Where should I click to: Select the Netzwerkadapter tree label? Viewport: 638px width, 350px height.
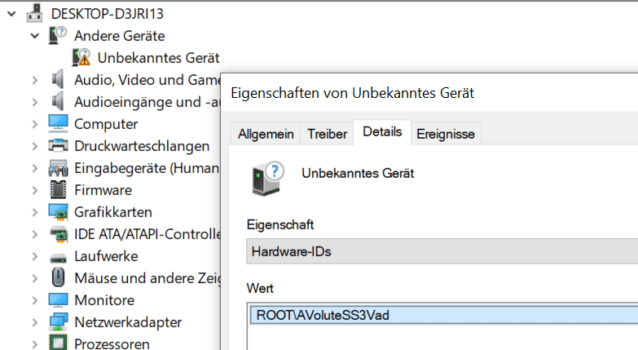128,322
